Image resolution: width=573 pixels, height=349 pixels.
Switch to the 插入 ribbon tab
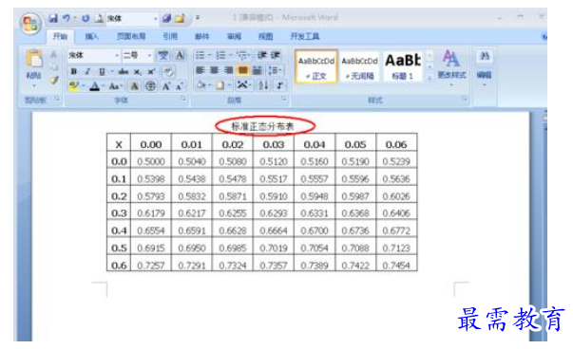click(92, 36)
